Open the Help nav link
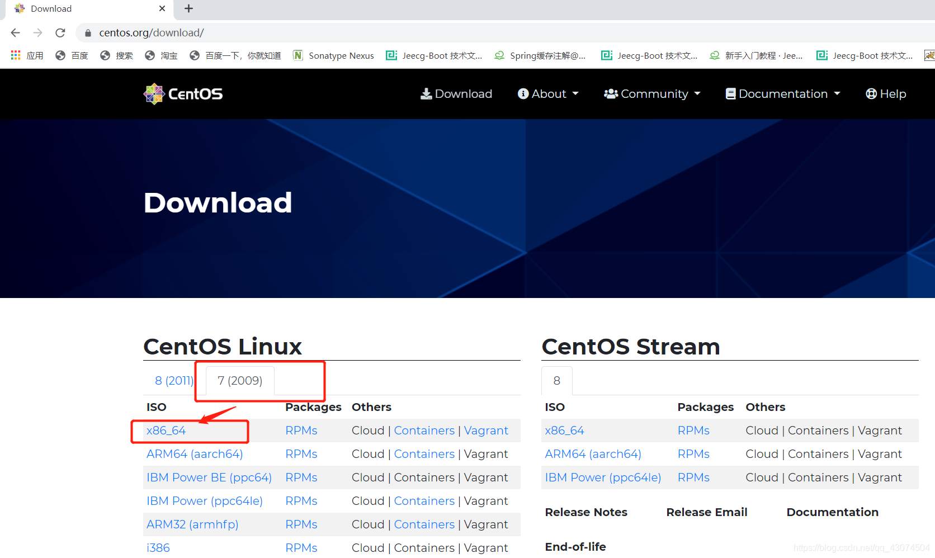This screenshot has height=558, width=935. 886,94
